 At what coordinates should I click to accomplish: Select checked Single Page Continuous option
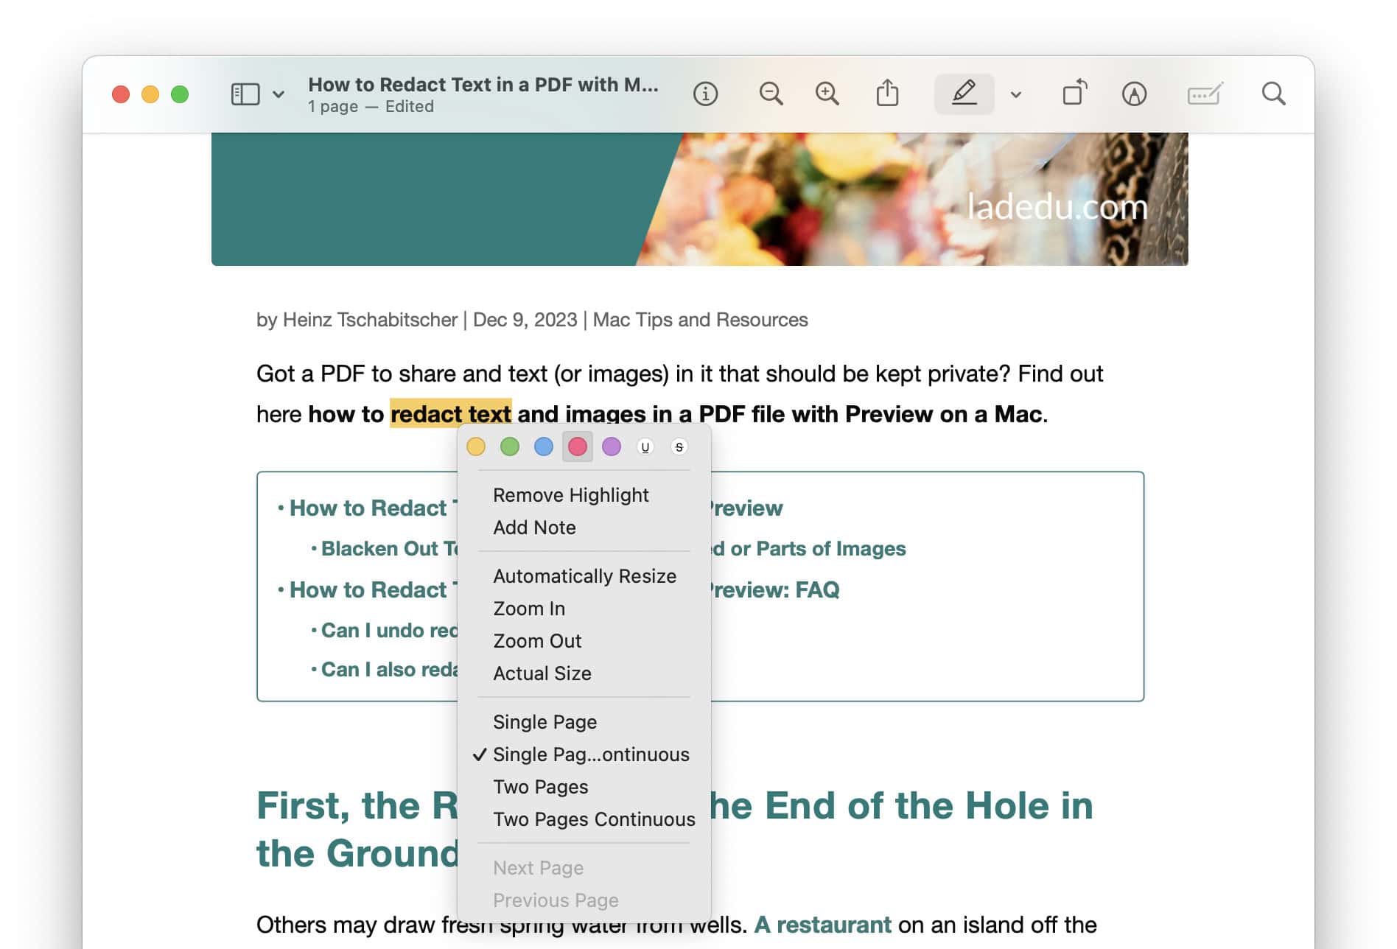[584, 754]
